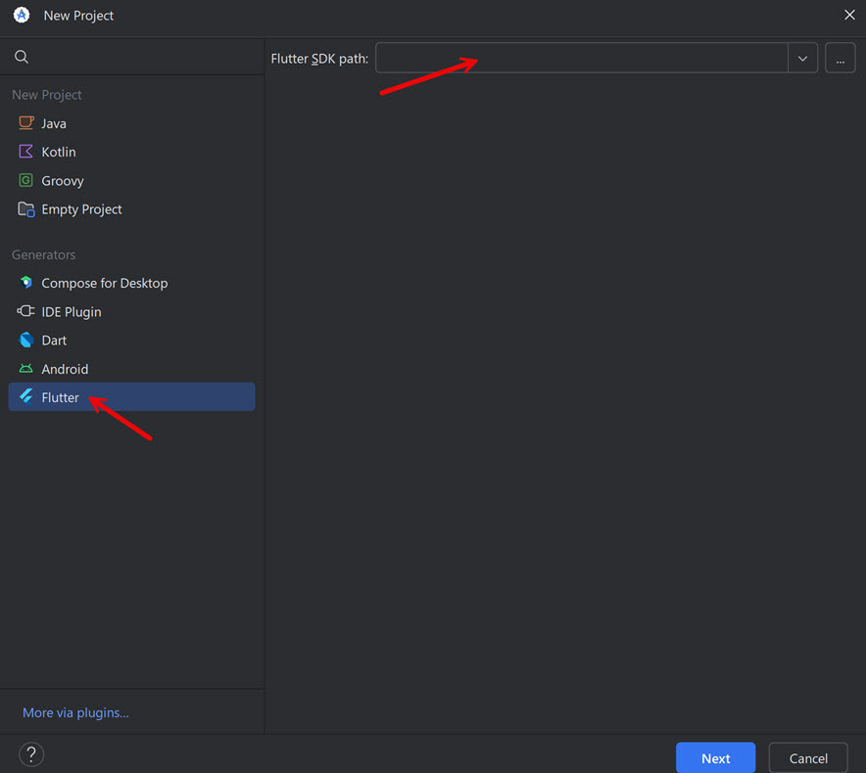Create an Empty Project

pyautogui.click(x=80, y=208)
